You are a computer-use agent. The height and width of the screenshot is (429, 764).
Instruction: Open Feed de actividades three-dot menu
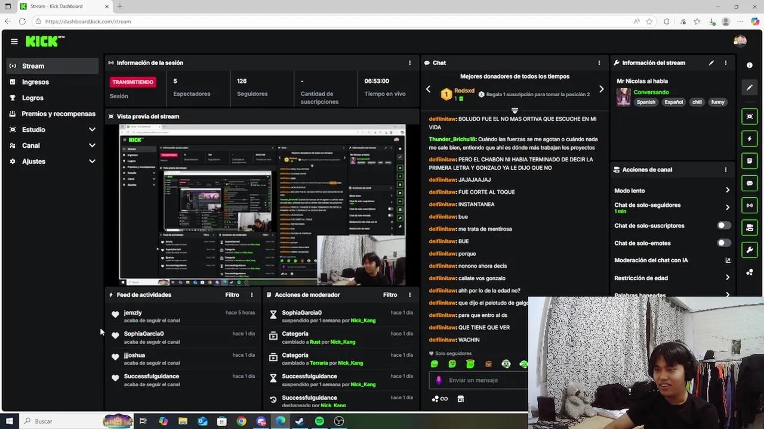pos(251,295)
